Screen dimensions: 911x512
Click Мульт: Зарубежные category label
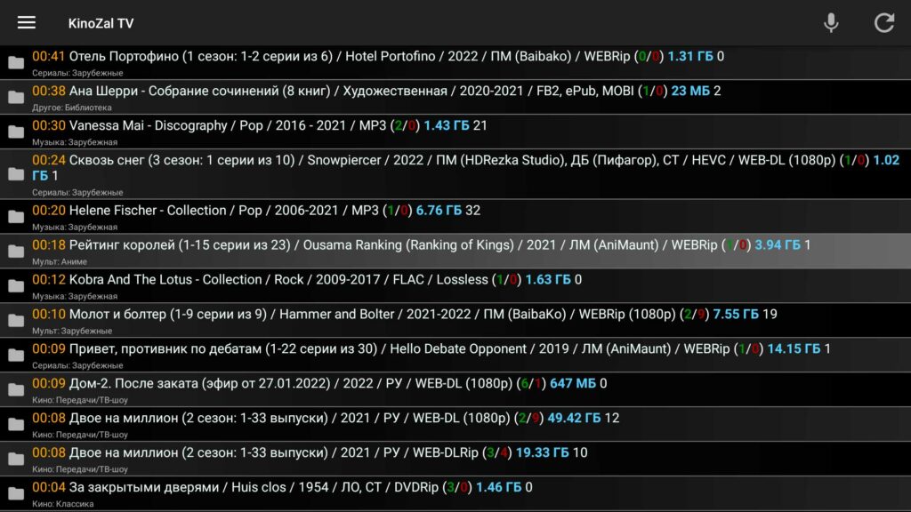click(x=72, y=331)
